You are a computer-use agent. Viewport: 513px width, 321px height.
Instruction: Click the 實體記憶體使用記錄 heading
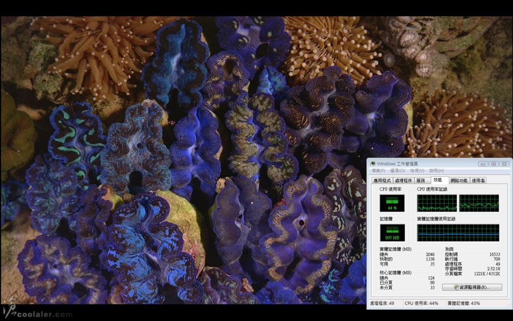click(436, 218)
